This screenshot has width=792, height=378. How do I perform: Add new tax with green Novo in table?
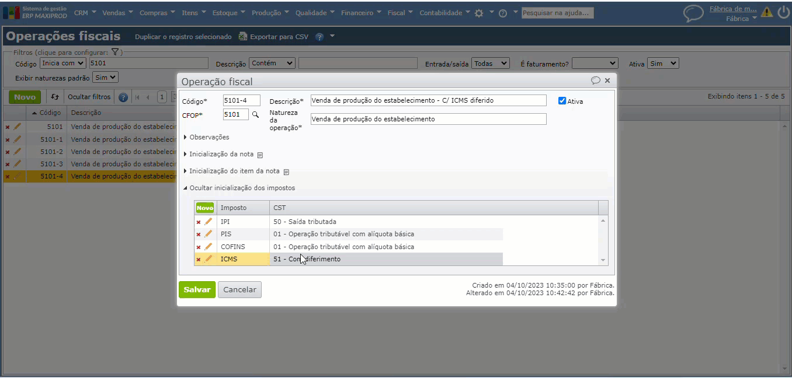(x=205, y=208)
